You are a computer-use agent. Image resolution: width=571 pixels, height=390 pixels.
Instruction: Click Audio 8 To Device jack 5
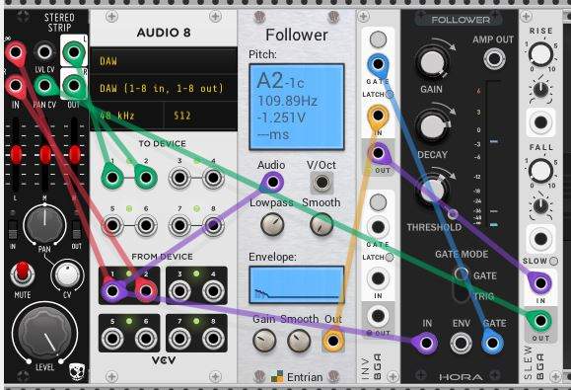coord(112,225)
